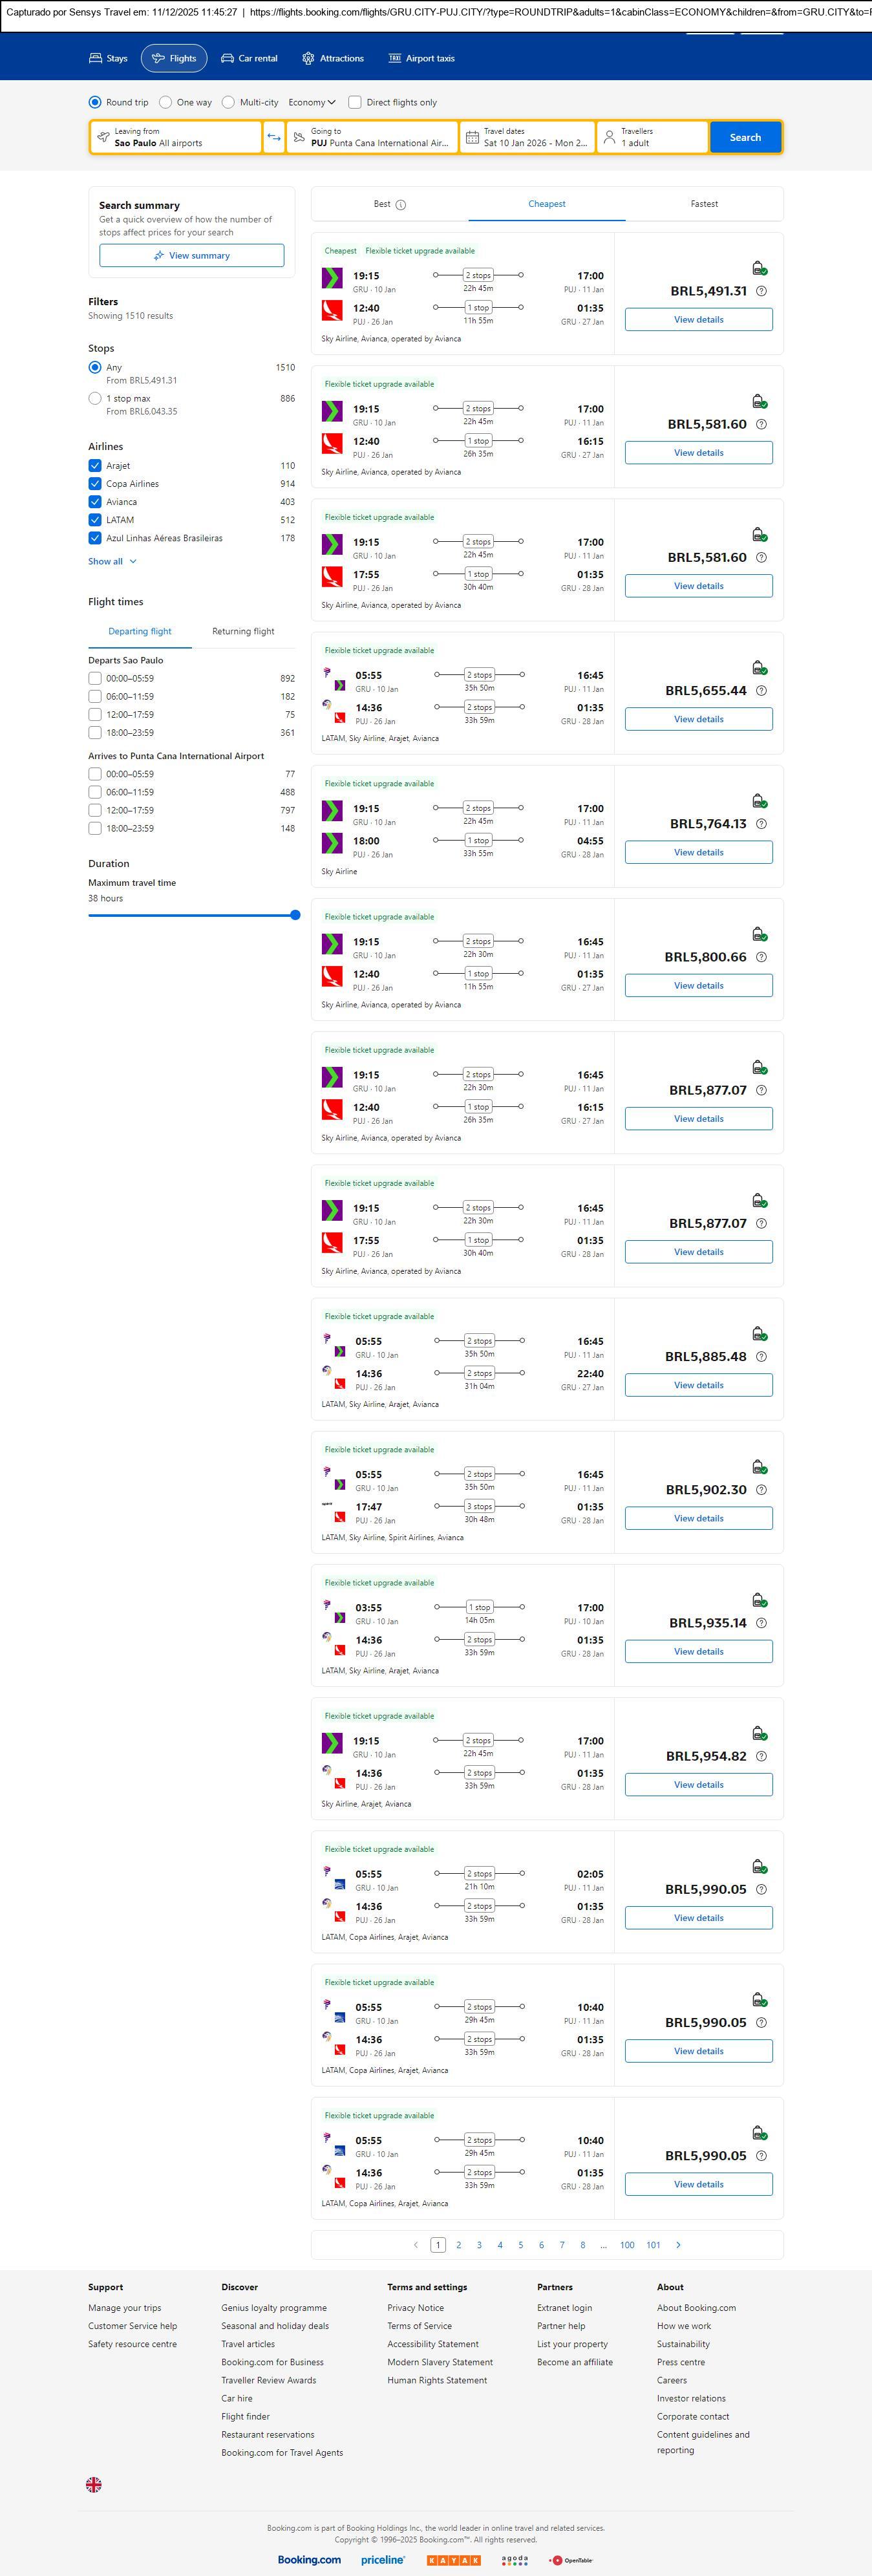Click the swap origin and destination arrows icon
This screenshot has height=2576, width=872.
click(274, 137)
